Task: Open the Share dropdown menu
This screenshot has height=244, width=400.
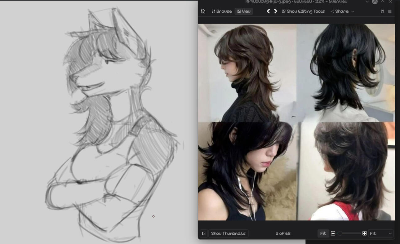Action: click(342, 11)
